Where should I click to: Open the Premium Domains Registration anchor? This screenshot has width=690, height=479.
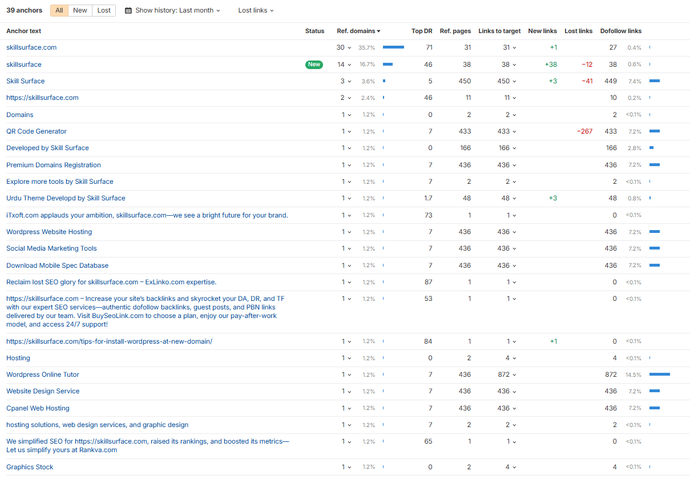(54, 165)
